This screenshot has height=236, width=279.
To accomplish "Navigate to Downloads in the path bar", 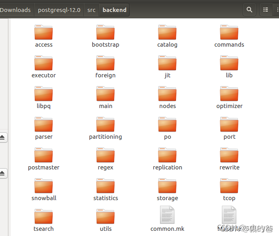I will 15,10.
